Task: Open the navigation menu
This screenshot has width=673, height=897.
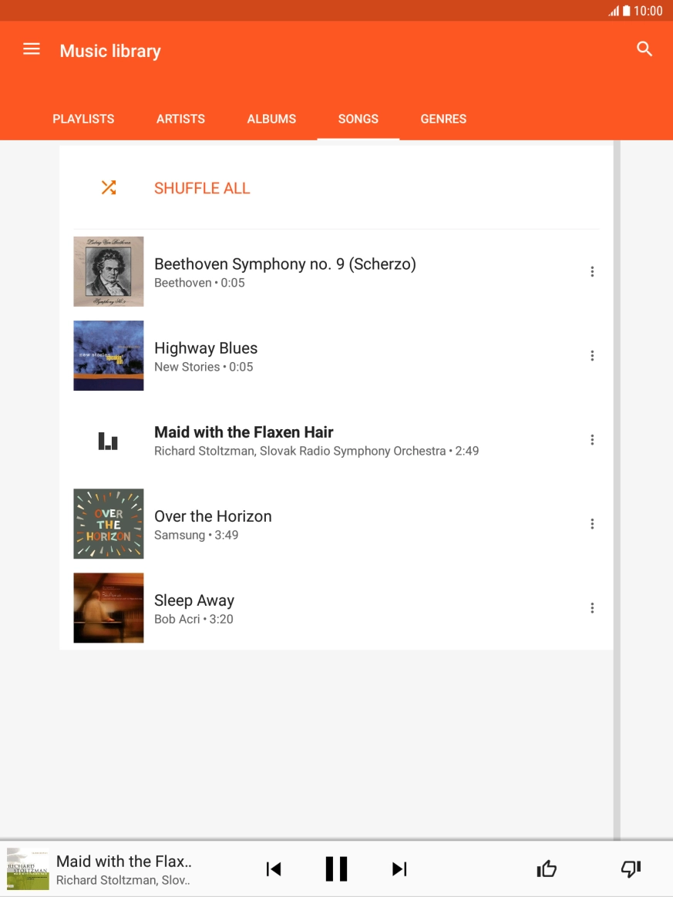Action: tap(31, 49)
